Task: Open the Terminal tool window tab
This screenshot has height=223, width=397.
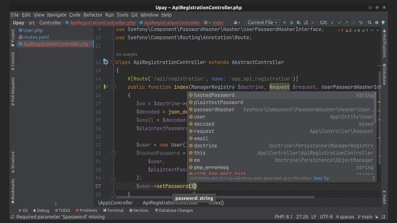Action: [114, 211]
